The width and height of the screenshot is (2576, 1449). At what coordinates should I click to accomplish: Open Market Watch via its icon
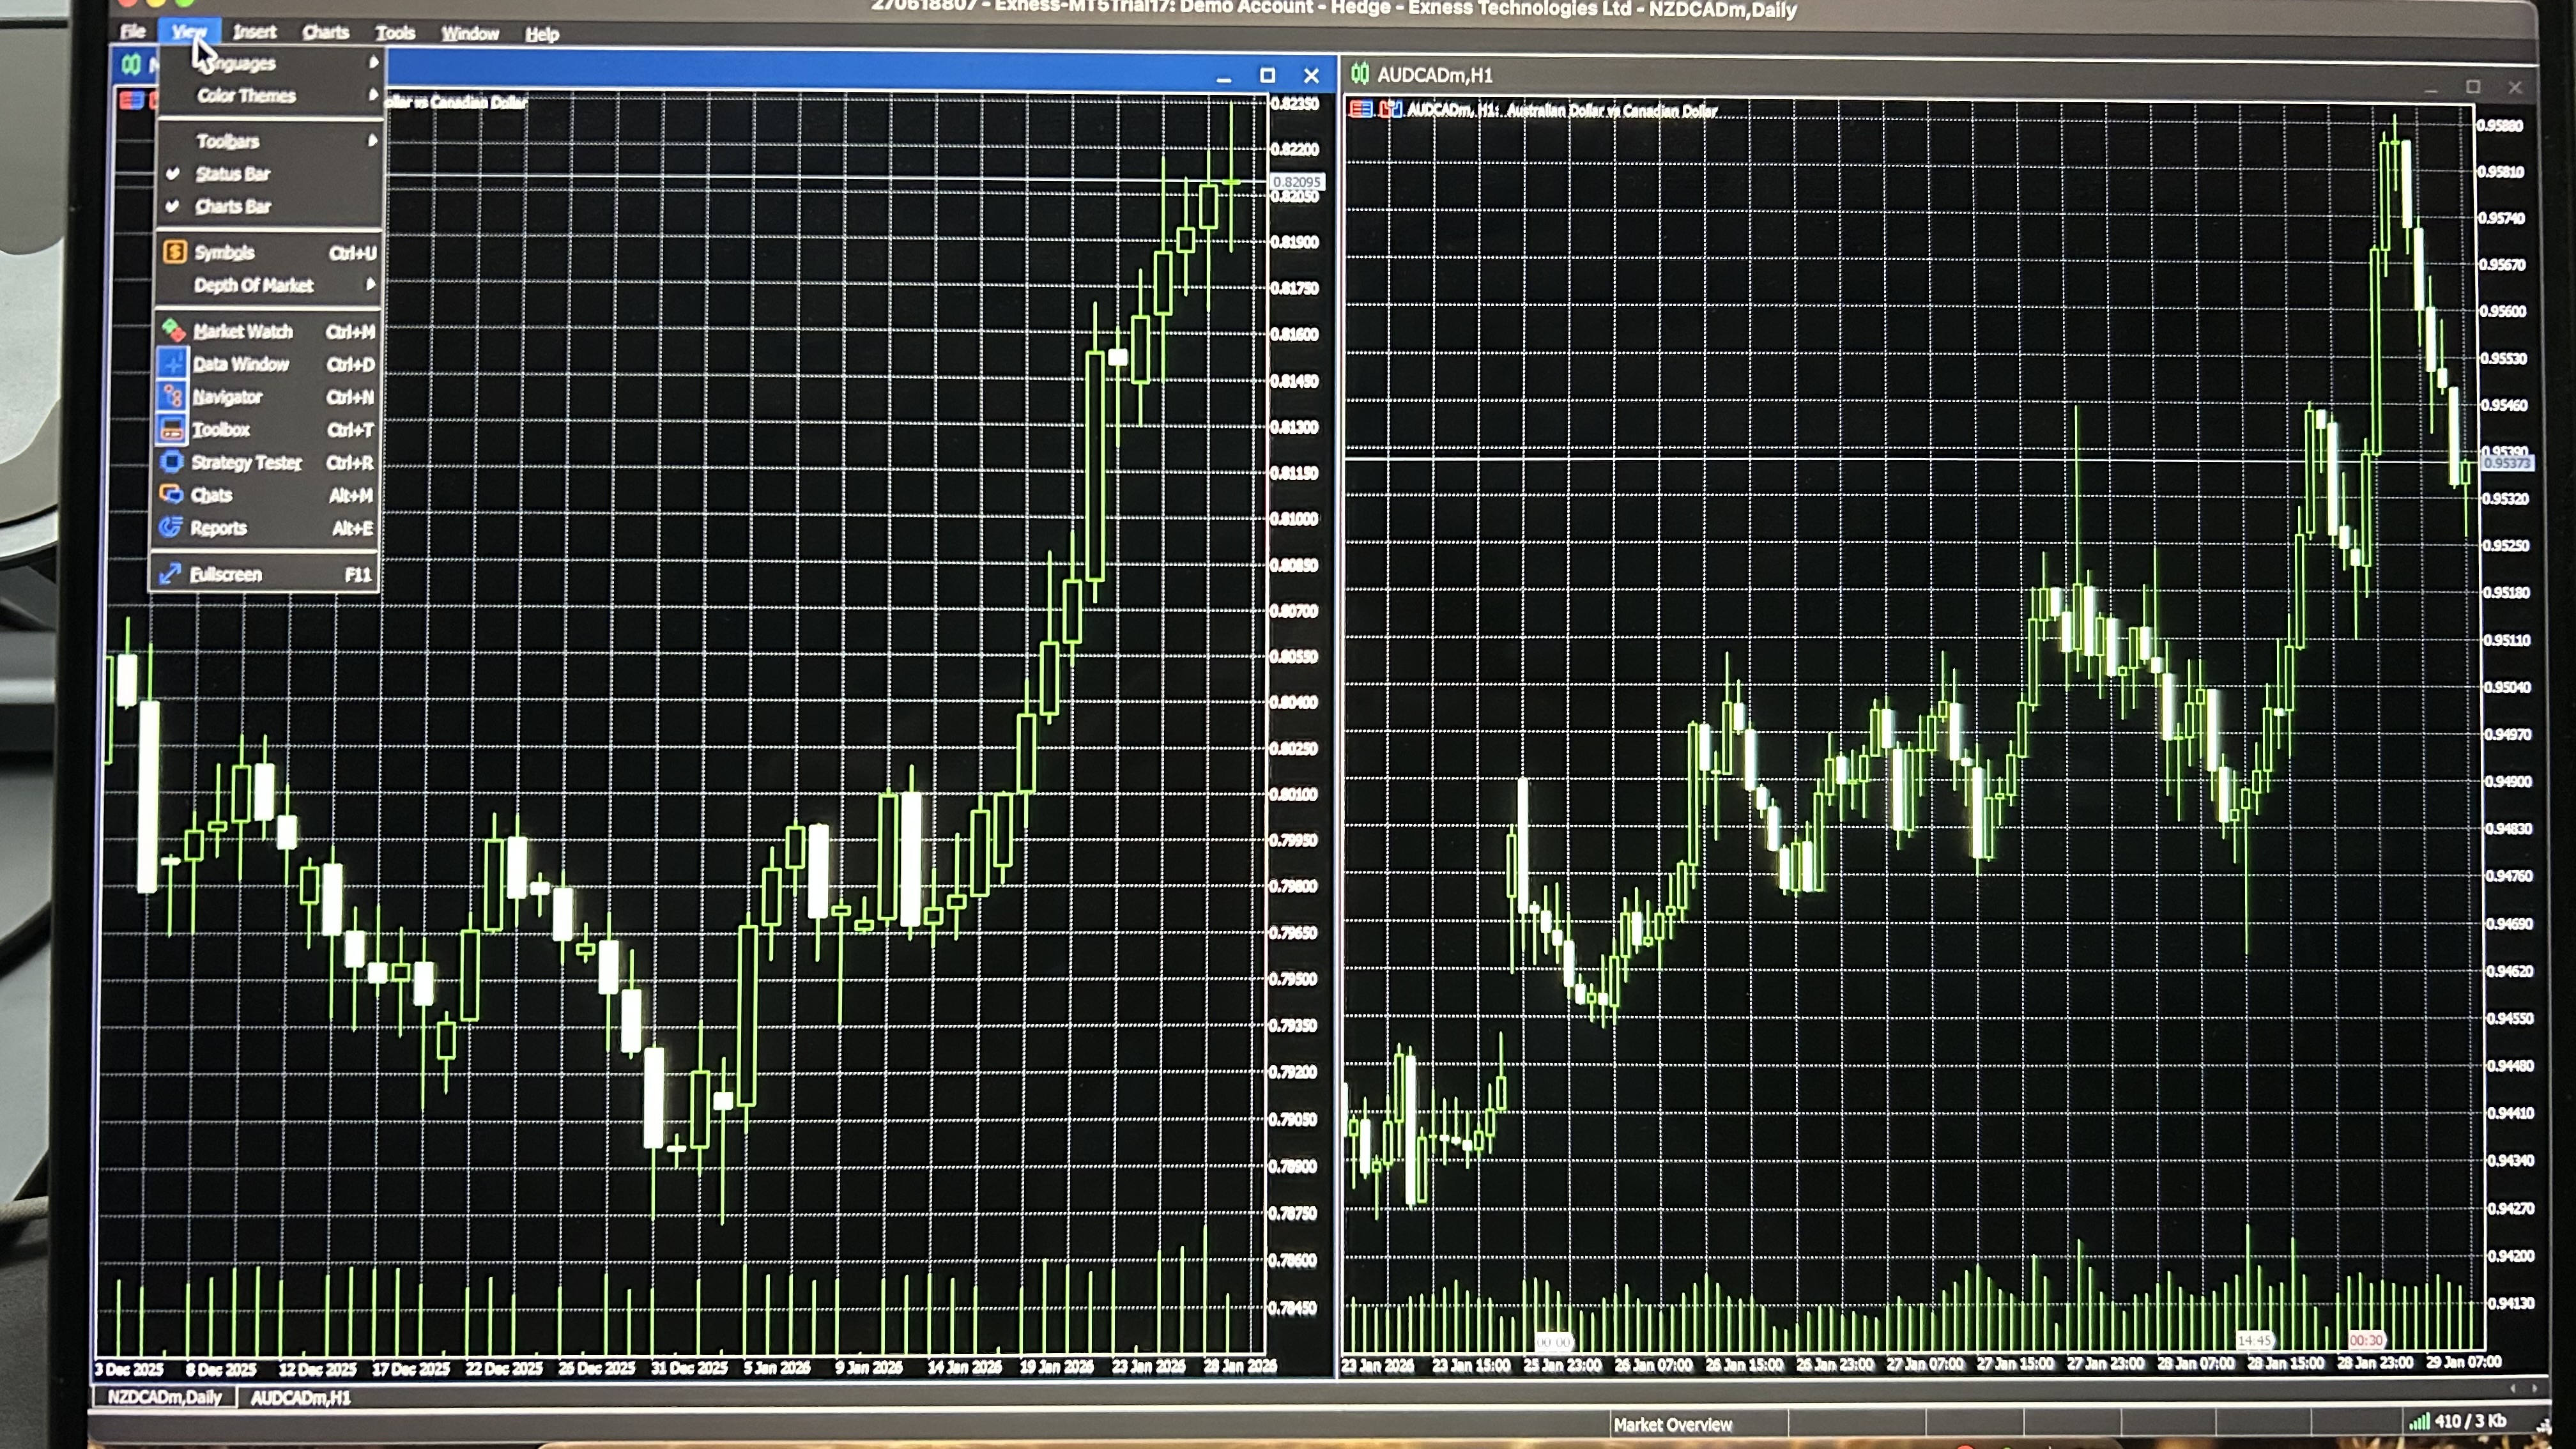point(173,330)
